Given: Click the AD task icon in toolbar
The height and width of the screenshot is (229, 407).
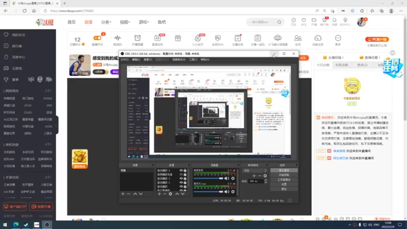Looking at the screenshot, I should click(x=158, y=38).
